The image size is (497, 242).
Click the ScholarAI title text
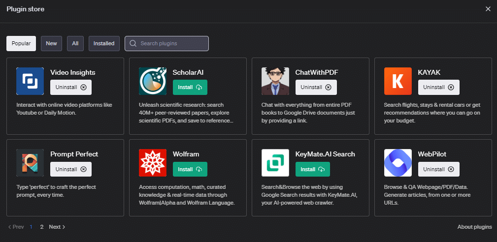[x=188, y=72]
